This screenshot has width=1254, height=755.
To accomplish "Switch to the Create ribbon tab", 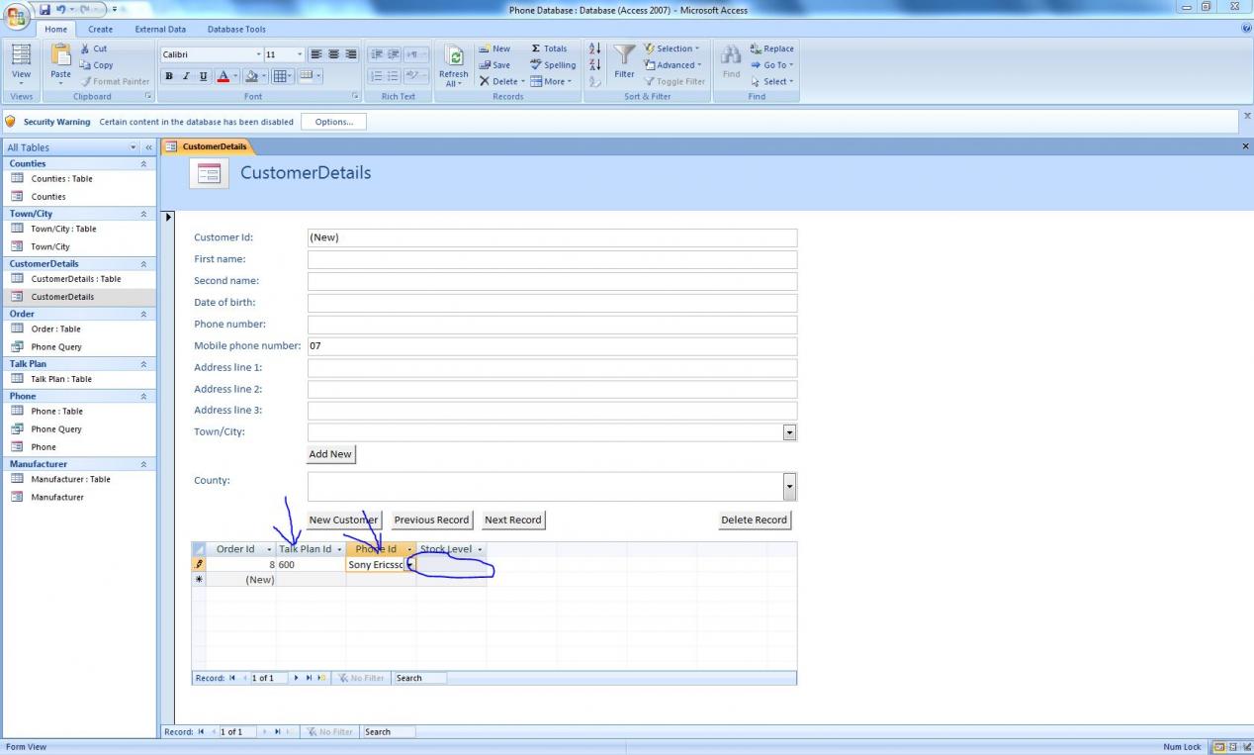I will click(x=101, y=30).
